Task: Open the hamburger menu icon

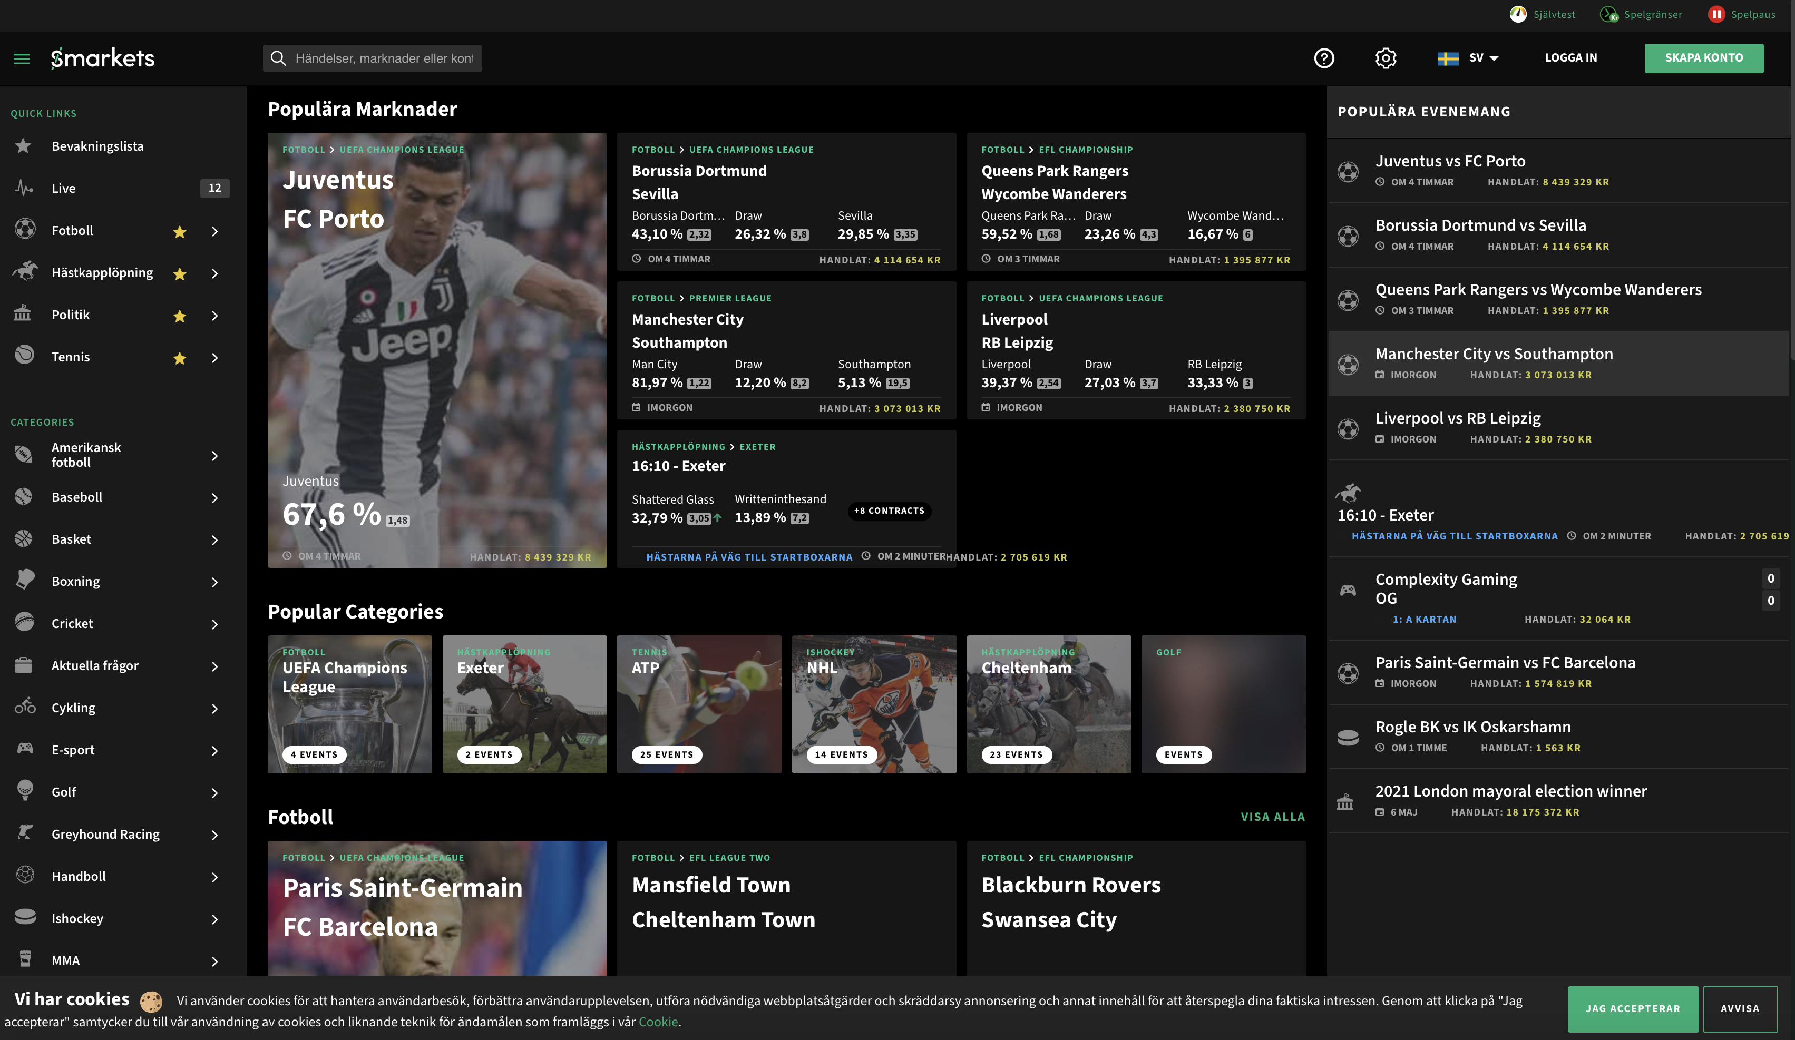Action: [22, 58]
